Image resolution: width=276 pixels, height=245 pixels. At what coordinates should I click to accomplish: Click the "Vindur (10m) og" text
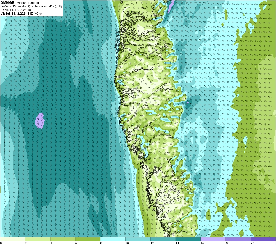[x=28, y=3]
